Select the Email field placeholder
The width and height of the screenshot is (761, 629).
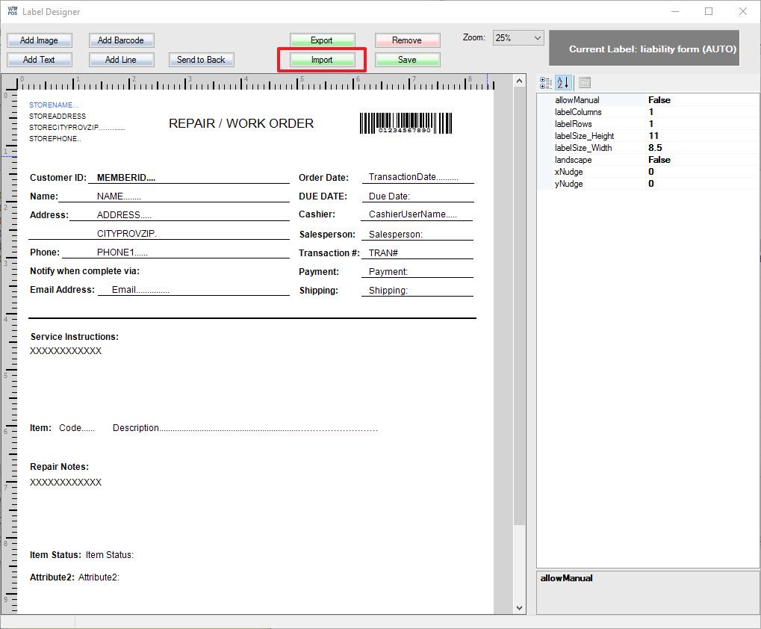[x=140, y=290]
